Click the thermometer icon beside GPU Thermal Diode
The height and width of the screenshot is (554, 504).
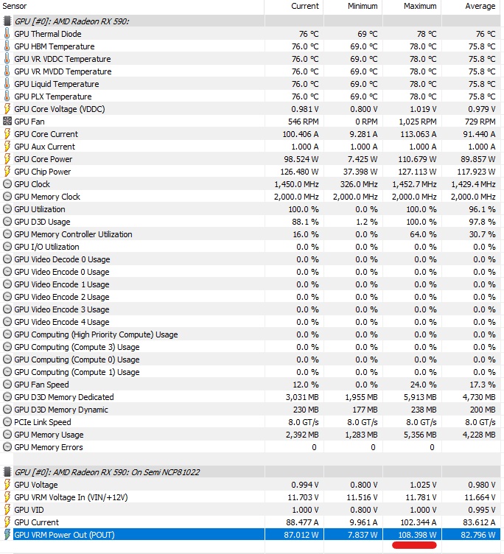click(7, 34)
